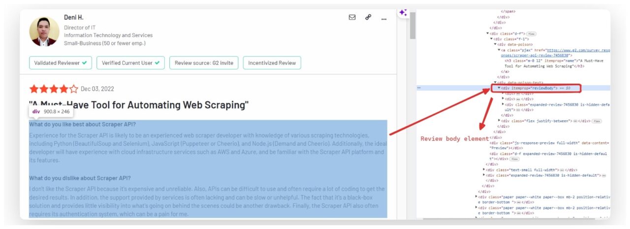Click the review date Dec 03, 2022

[x=97, y=89]
